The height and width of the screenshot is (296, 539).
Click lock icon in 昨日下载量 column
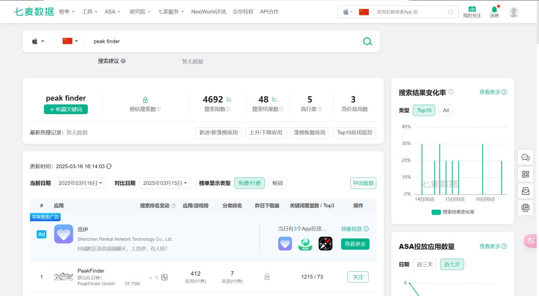pyautogui.click(x=267, y=277)
